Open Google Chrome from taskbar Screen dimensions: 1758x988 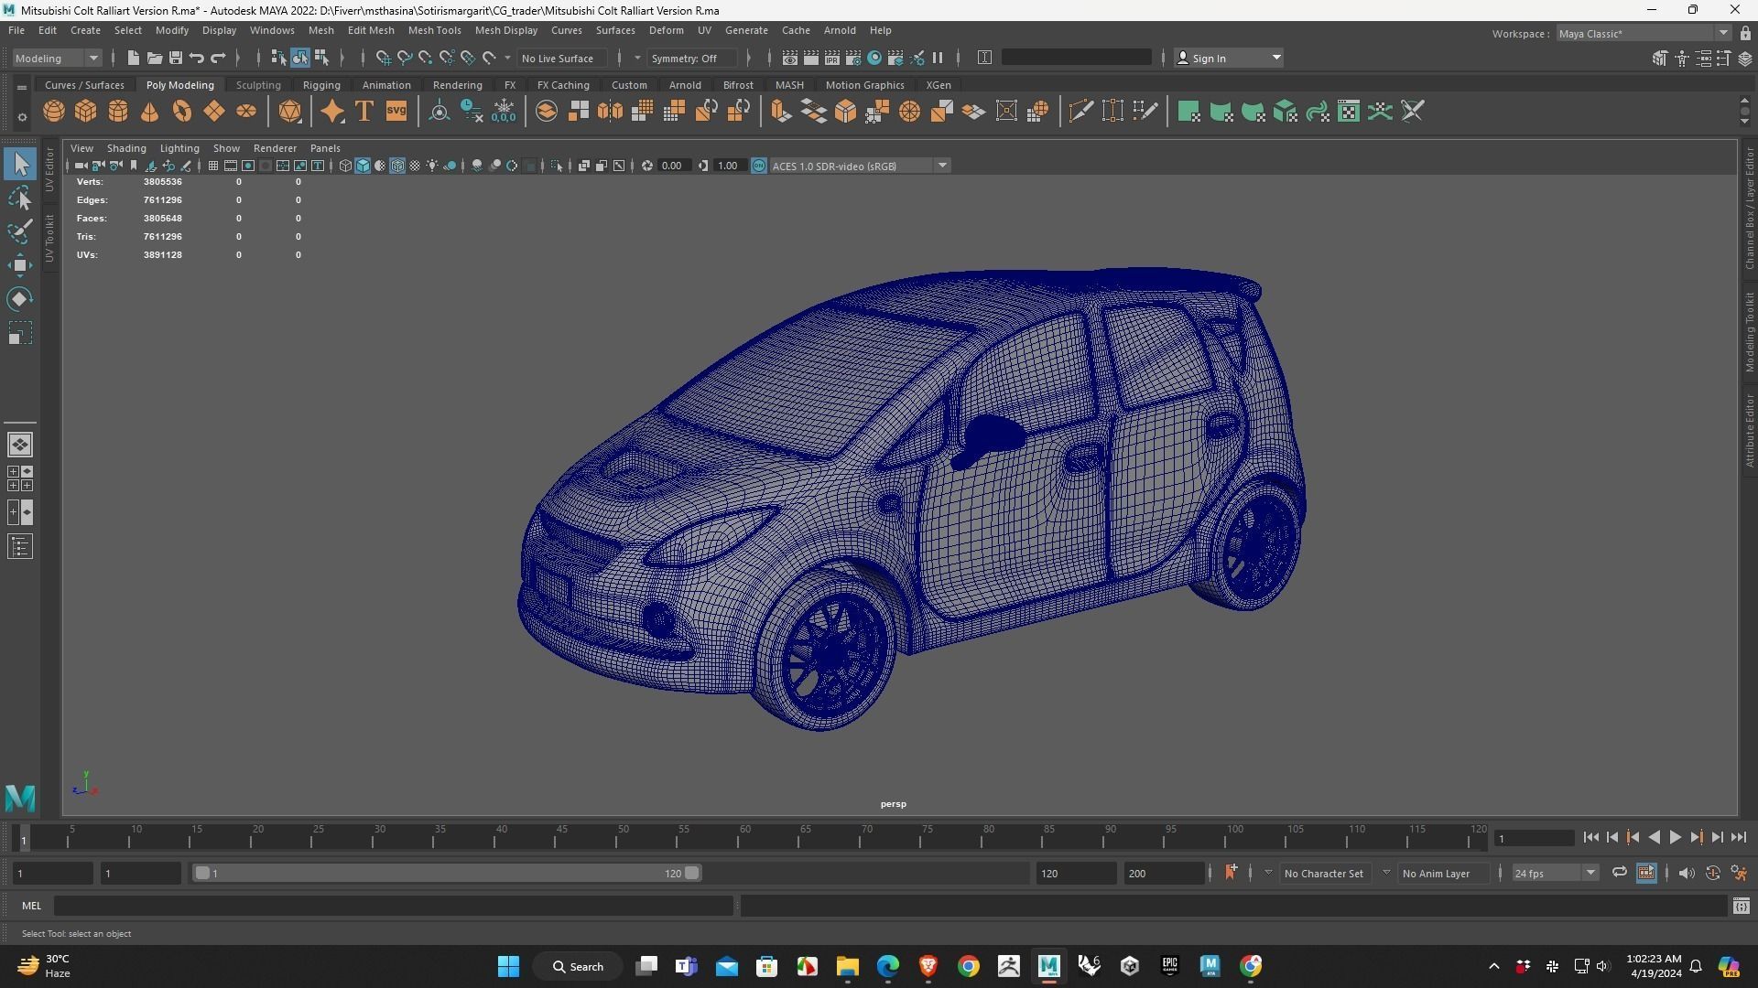968,966
